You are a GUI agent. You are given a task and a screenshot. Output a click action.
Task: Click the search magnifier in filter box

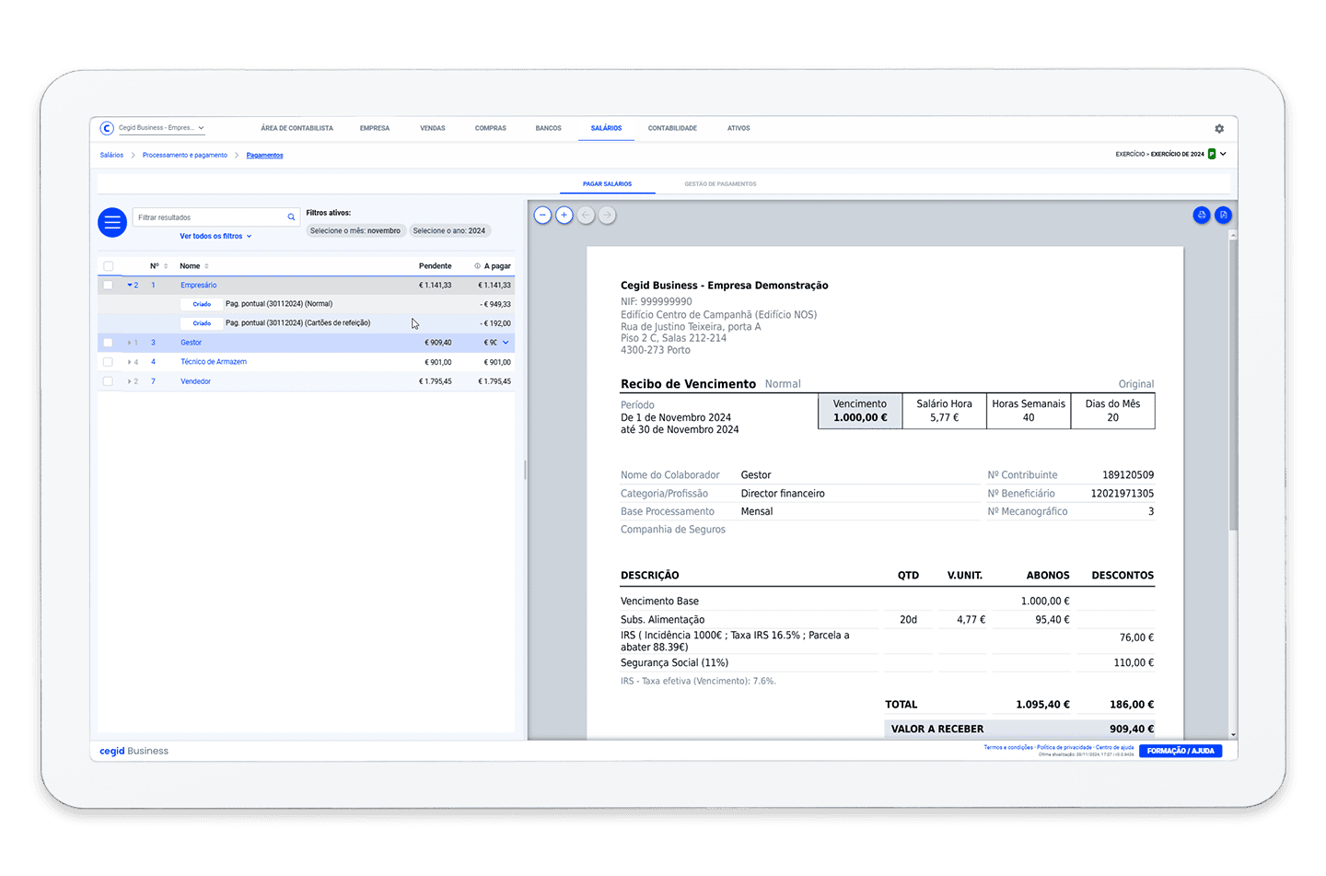291,217
